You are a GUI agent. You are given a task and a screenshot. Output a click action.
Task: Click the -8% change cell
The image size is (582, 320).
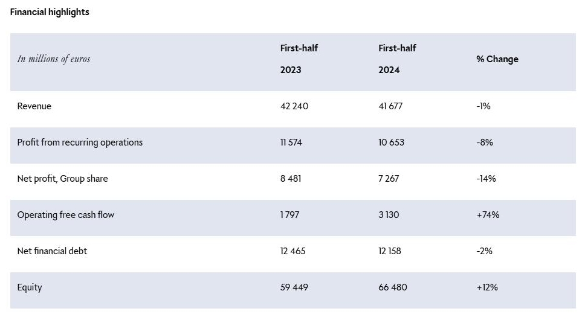click(485, 142)
